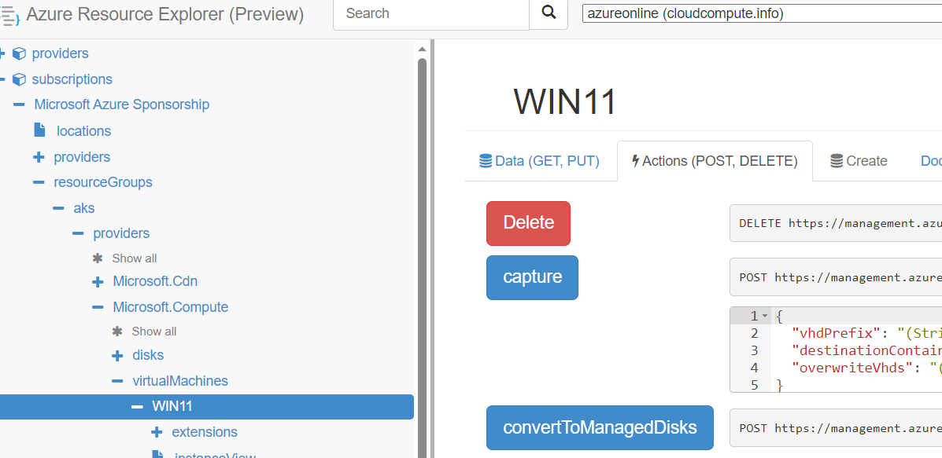Collapse the virtualMachines node

tap(118, 381)
